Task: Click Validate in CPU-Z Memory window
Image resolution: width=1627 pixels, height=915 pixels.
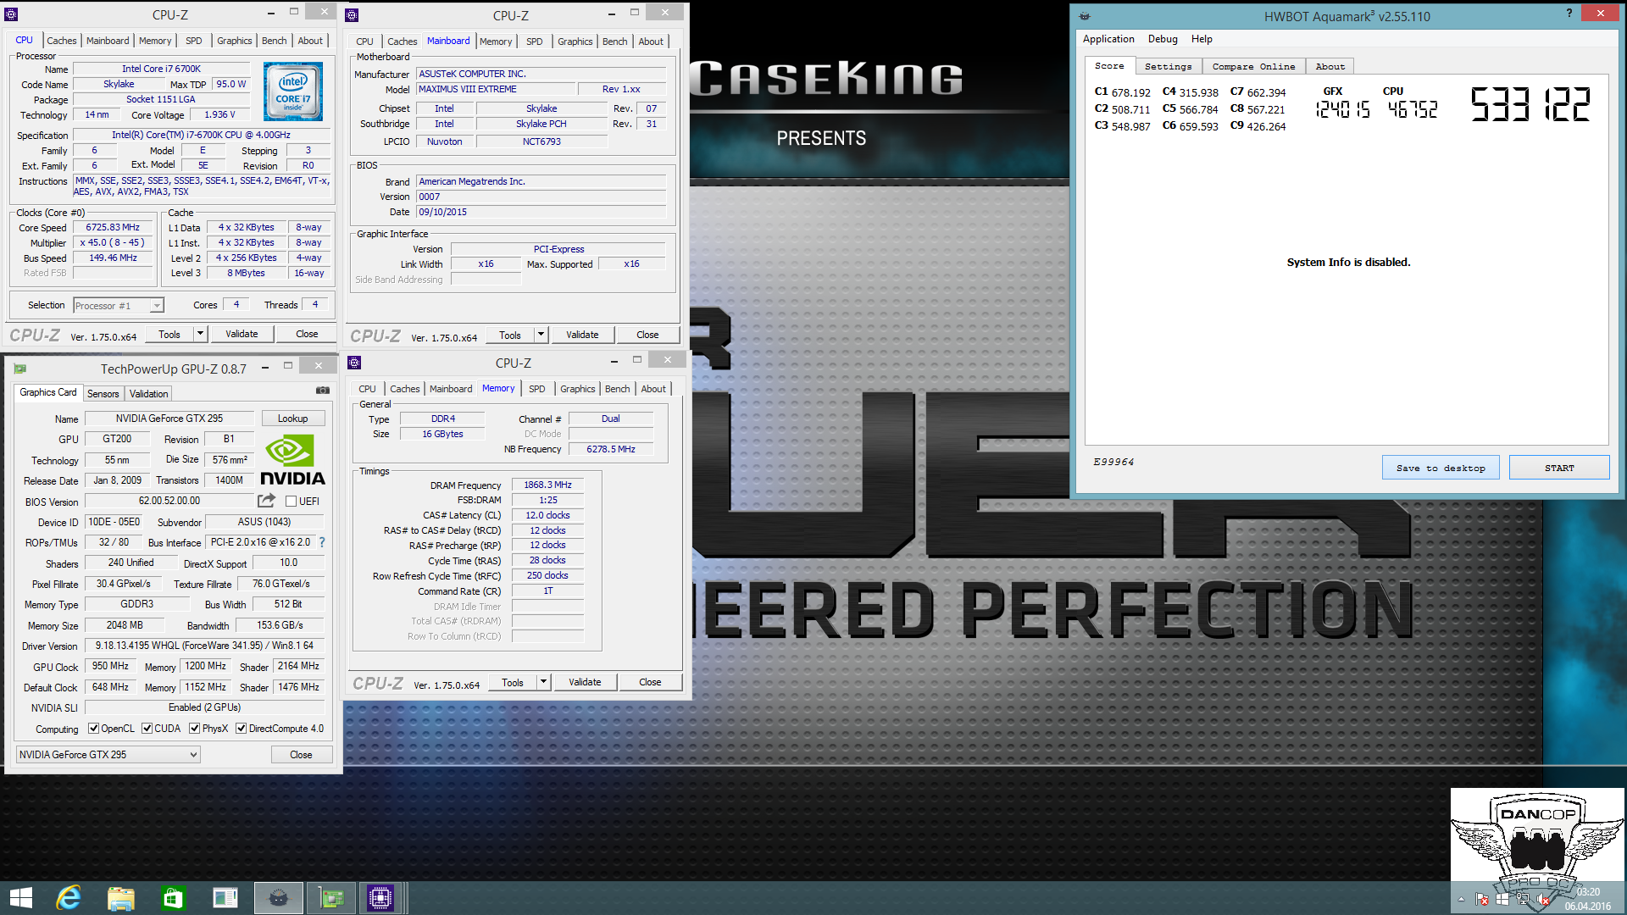Action: coord(585,682)
